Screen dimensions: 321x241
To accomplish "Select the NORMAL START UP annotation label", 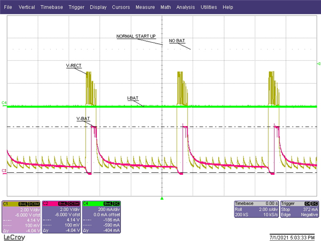I will (136, 36).
